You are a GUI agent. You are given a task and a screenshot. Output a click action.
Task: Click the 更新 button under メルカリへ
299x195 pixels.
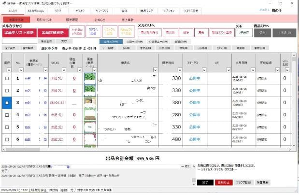click(201, 32)
